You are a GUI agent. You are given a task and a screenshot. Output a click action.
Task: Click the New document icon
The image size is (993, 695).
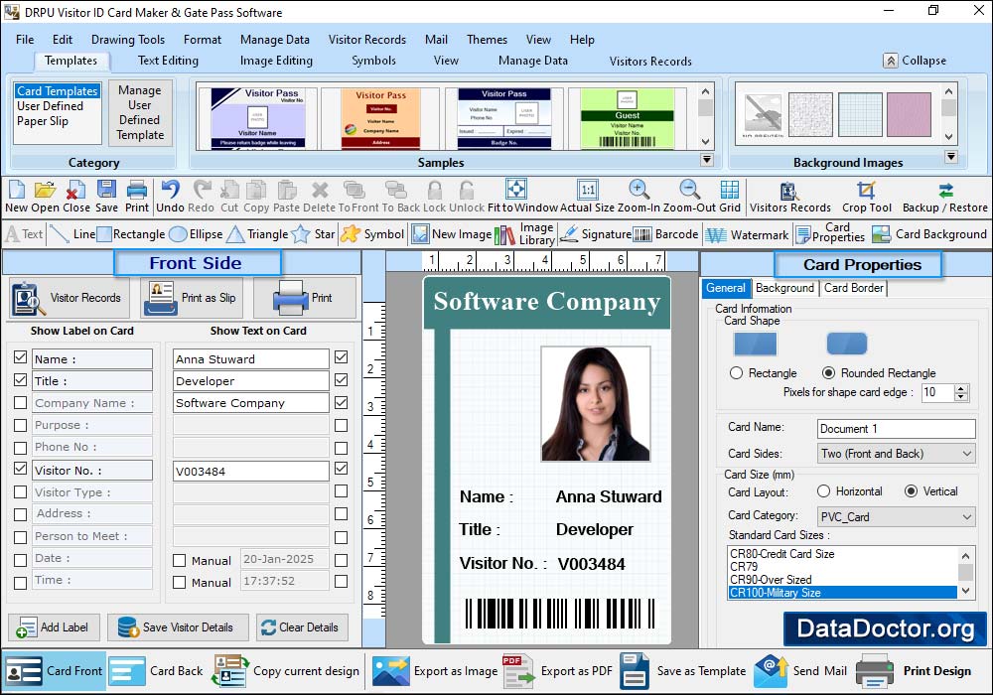coord(17,190)
